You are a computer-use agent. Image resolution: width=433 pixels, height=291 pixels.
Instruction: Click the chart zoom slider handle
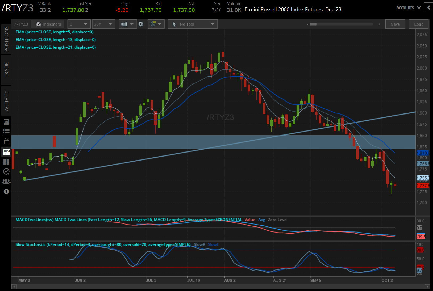coord(313,24)
